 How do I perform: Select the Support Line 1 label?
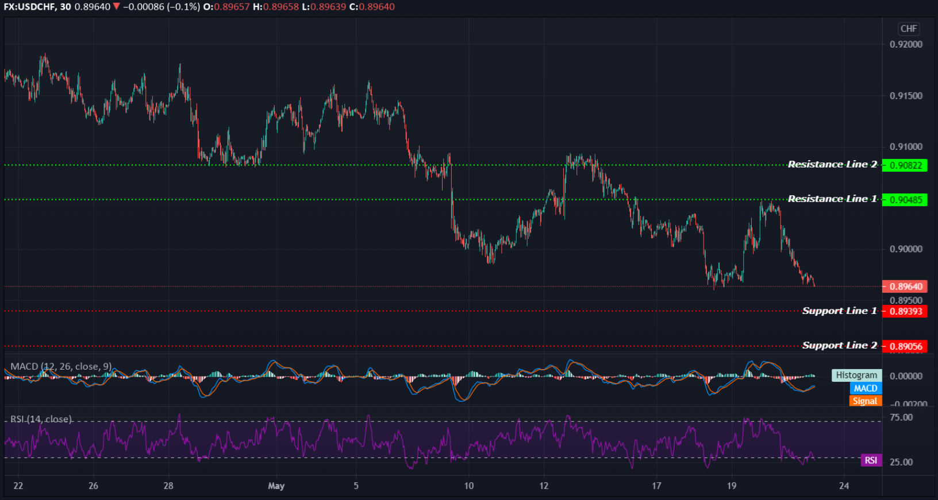[x=840, y=311]
